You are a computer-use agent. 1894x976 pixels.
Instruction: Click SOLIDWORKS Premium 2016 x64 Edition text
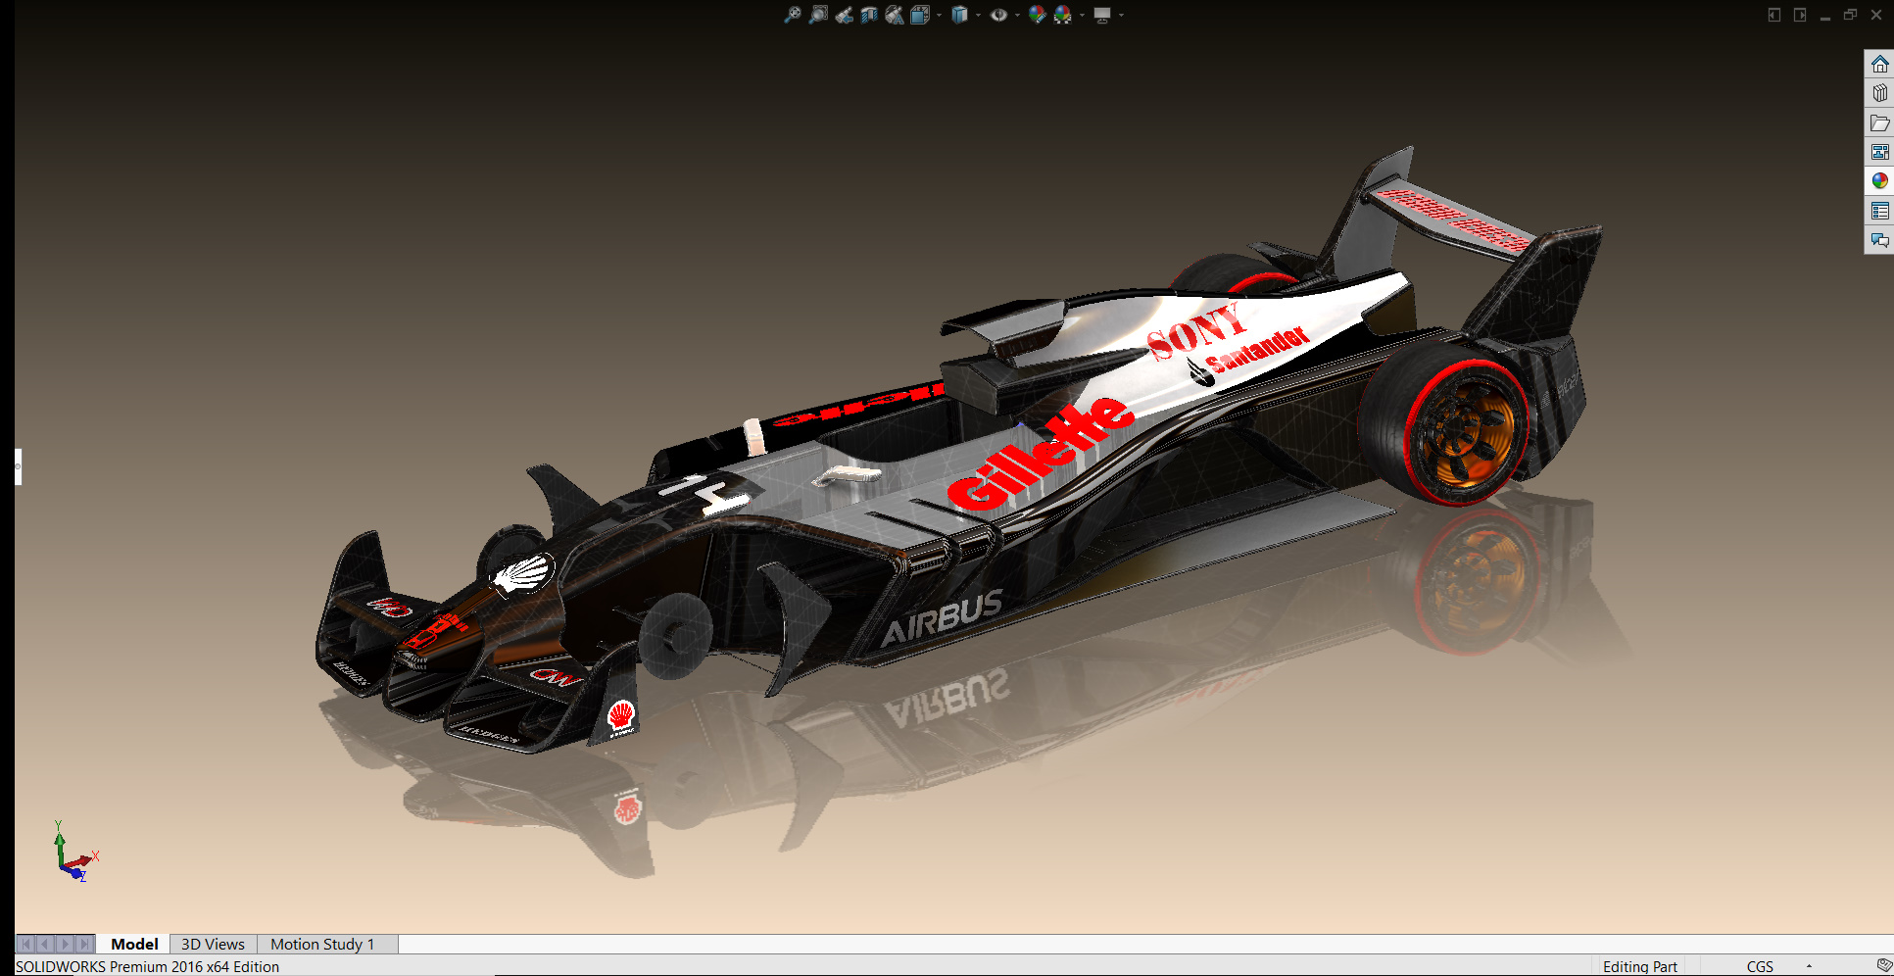point(147,966)
